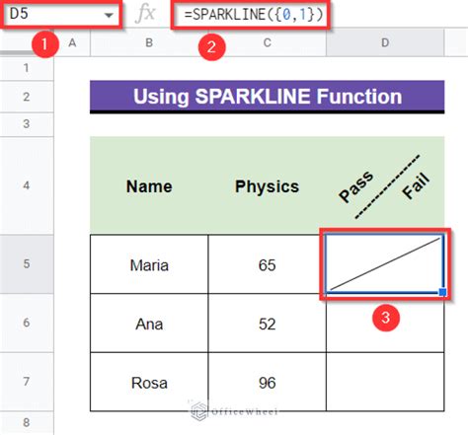The height and width of the screenshot is (435, 468).
Task: Select the cell with score 52
Action: 267,323
